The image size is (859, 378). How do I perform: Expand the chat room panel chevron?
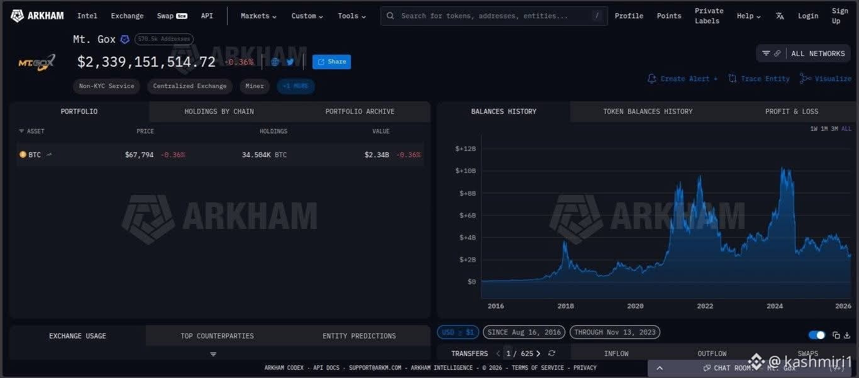pyautogui.click(x=659, y=368)
